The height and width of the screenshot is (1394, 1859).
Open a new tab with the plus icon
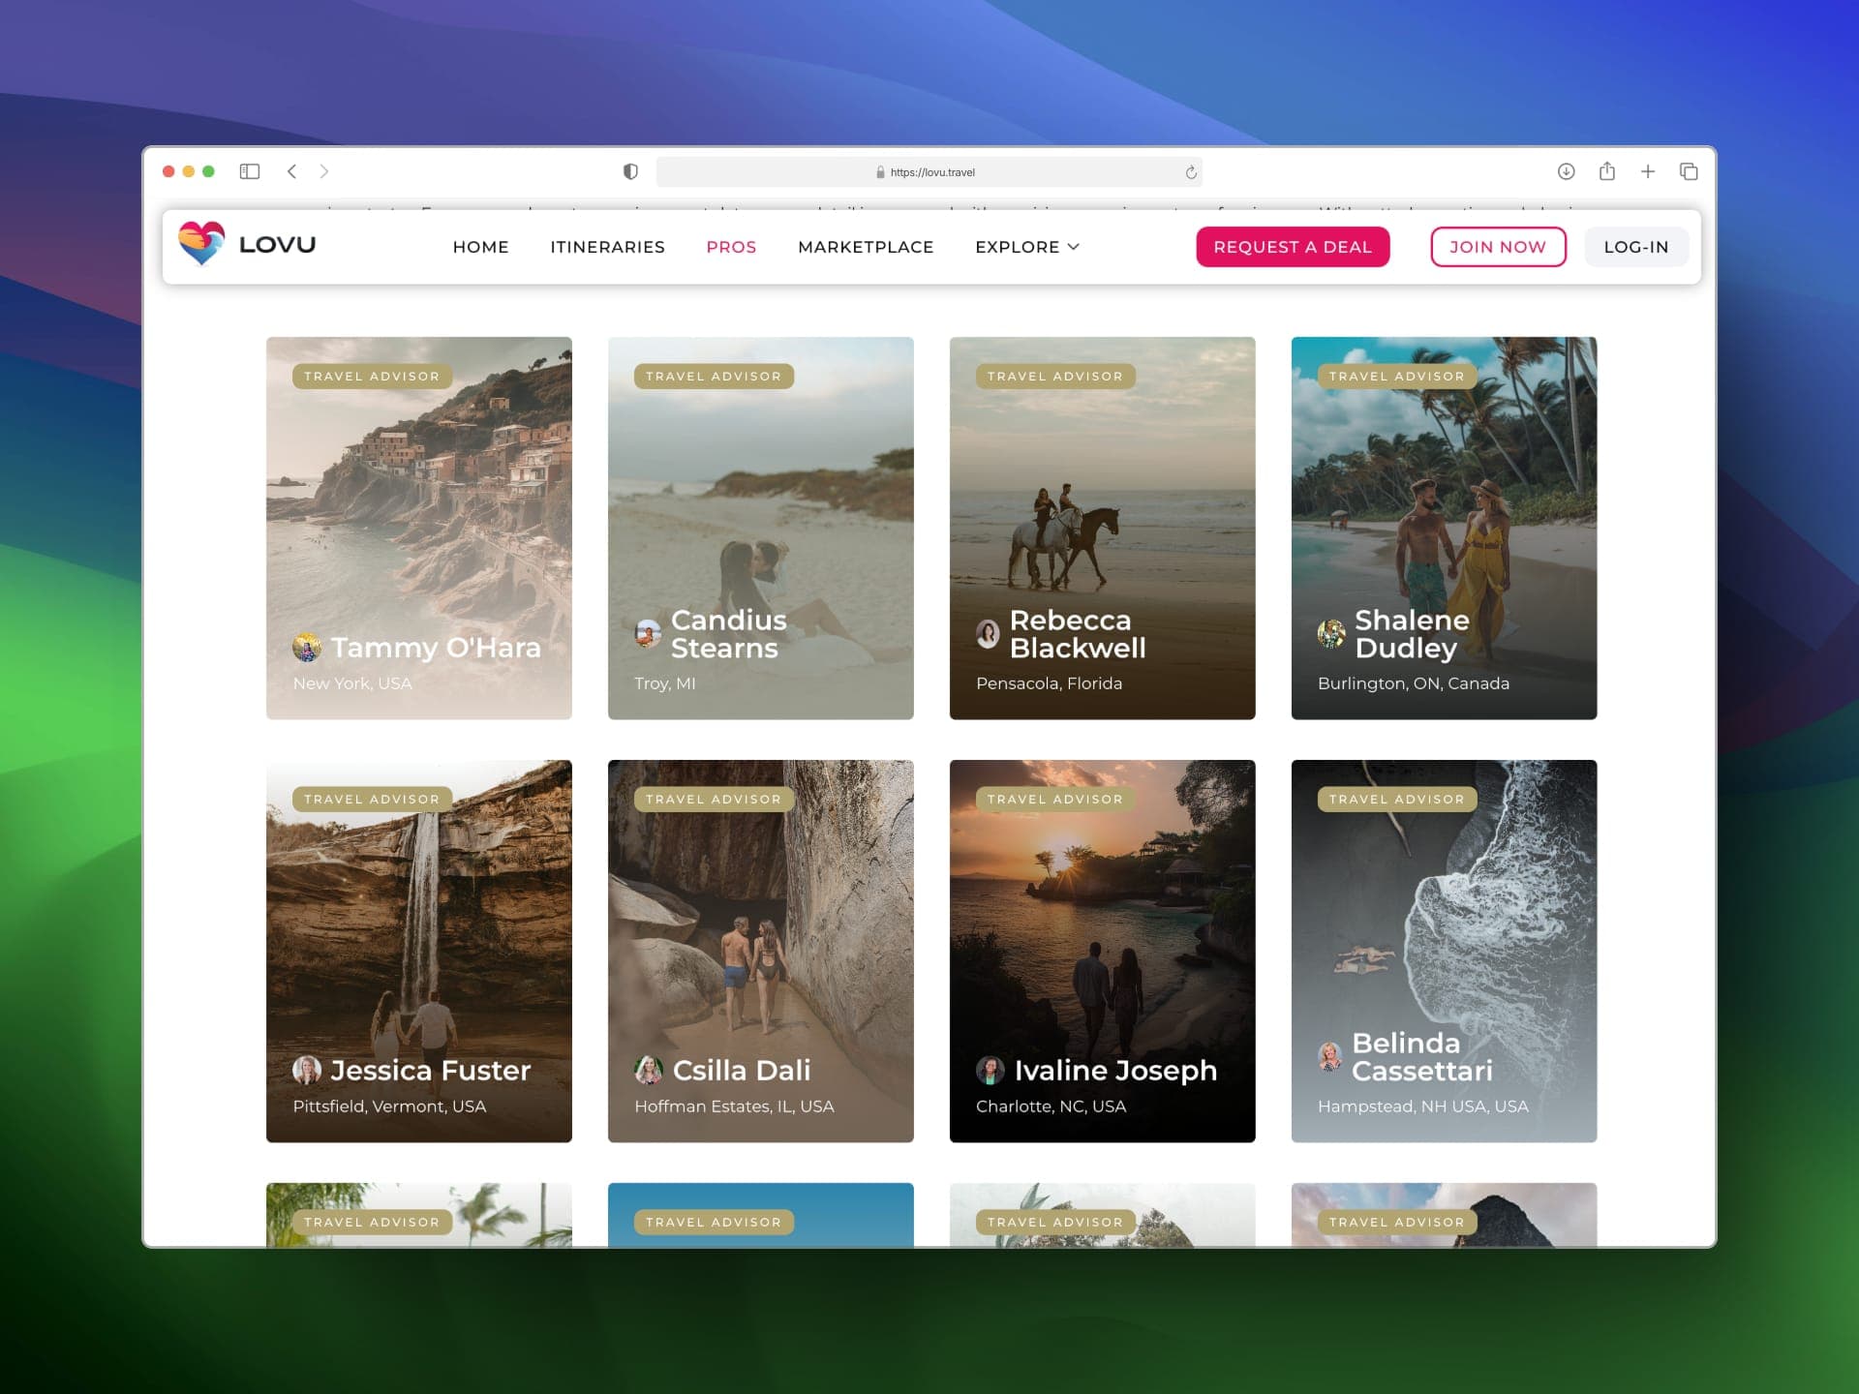tap(1647, 171)
